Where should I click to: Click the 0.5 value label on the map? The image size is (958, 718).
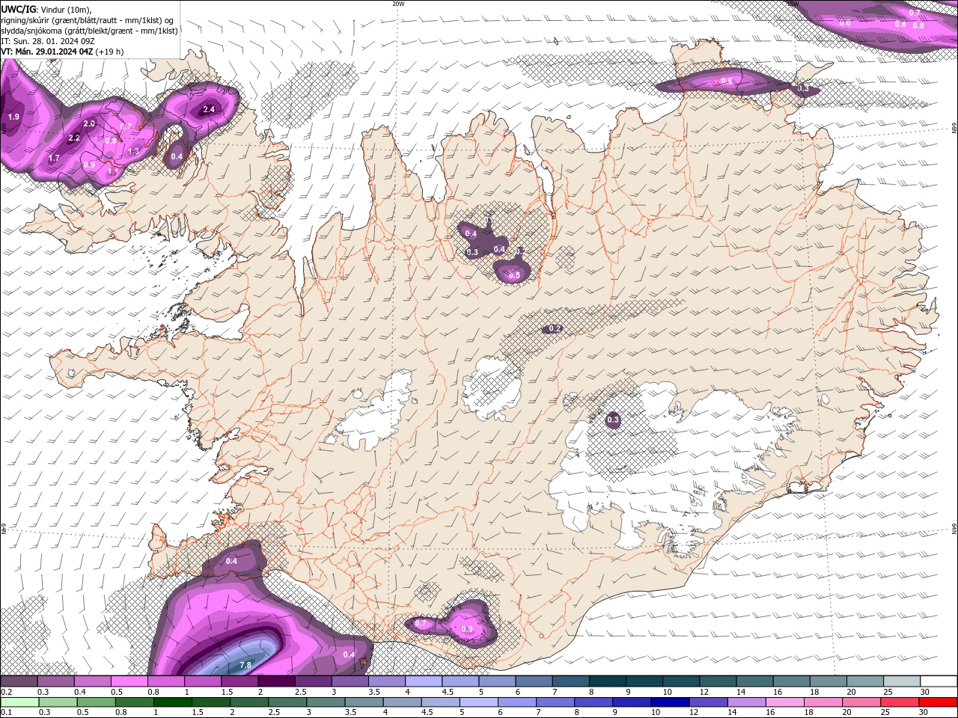click(x=514, y=276)
